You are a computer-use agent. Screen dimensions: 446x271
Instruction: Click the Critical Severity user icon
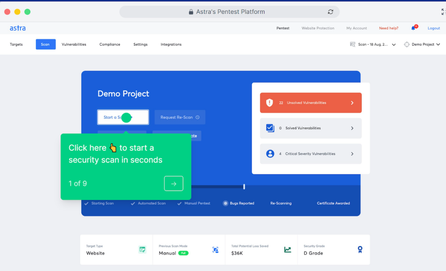(270, 154)
